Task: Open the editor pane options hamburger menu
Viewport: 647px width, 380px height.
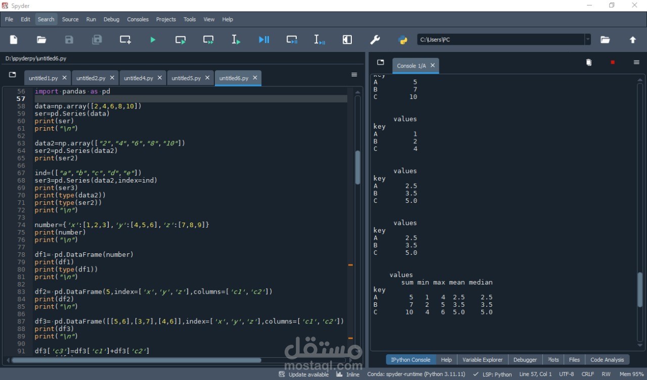Action: 354,75
